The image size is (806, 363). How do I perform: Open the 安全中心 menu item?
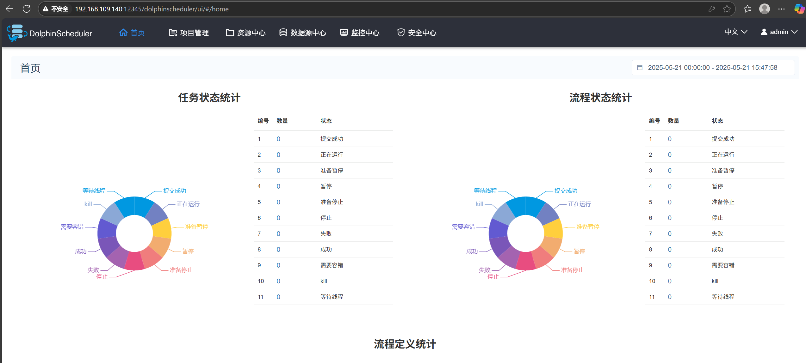click(x=422, y=33)
